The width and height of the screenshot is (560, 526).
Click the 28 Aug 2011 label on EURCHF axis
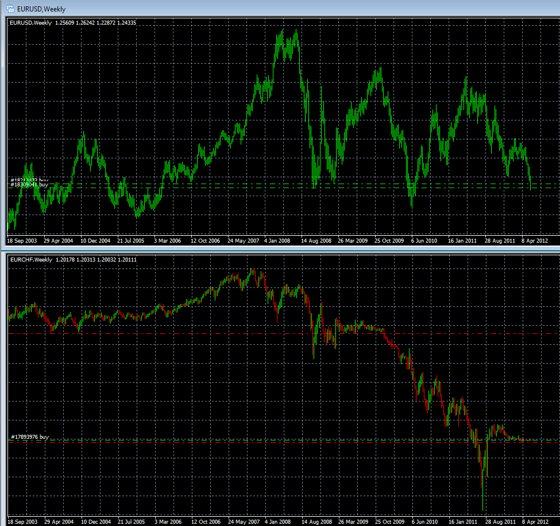point(499,522)
